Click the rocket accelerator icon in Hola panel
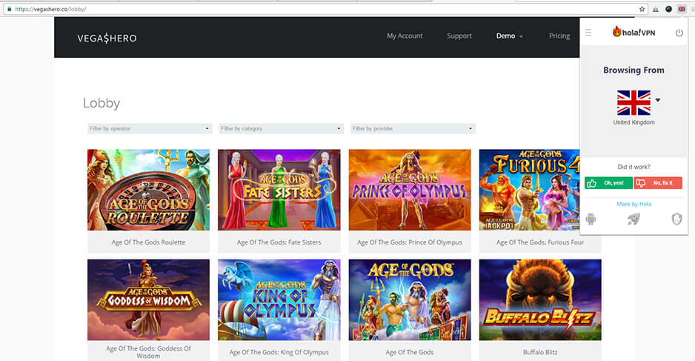This screenshot has width=695, height=361. pos(634,219)
